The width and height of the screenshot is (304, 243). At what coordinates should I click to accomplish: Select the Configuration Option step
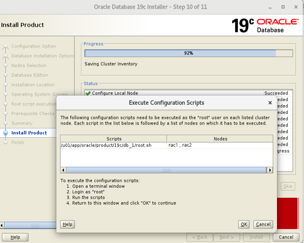[x=33, y=46]
